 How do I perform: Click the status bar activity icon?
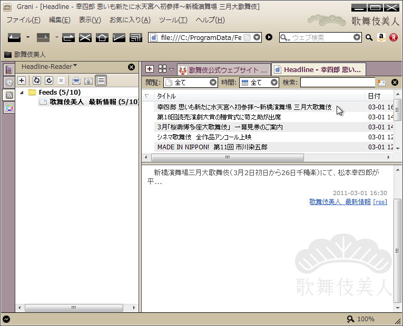(6, 319)
